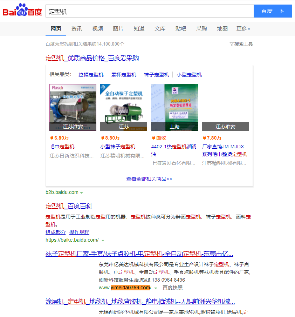
Task: Select the 小型定型机 category link
Action: point(189,75)
